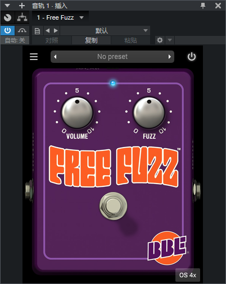Image resolution: width=226 pixels, height=284 pixels.
Task: Click the OS 4x oversampling button
Action: pyautogui.click(x=188, y=275)
